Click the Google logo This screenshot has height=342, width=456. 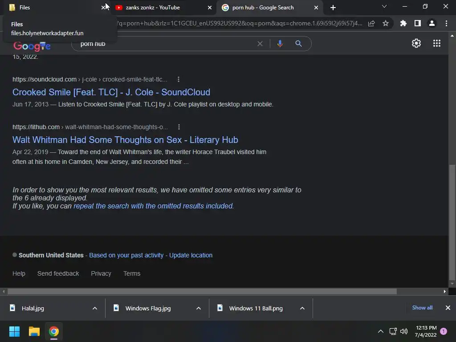32,46
